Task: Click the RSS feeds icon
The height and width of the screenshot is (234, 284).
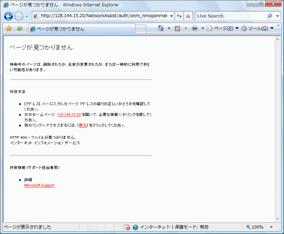Action: point(177,28)
